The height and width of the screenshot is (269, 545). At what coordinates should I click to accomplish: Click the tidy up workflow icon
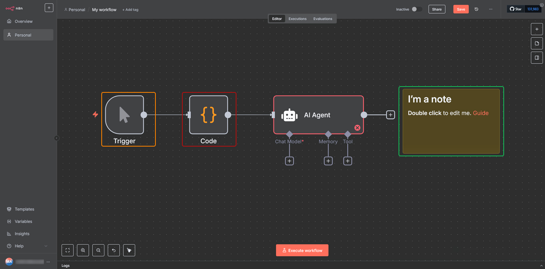pyautogui.click(x=129, y=250)
